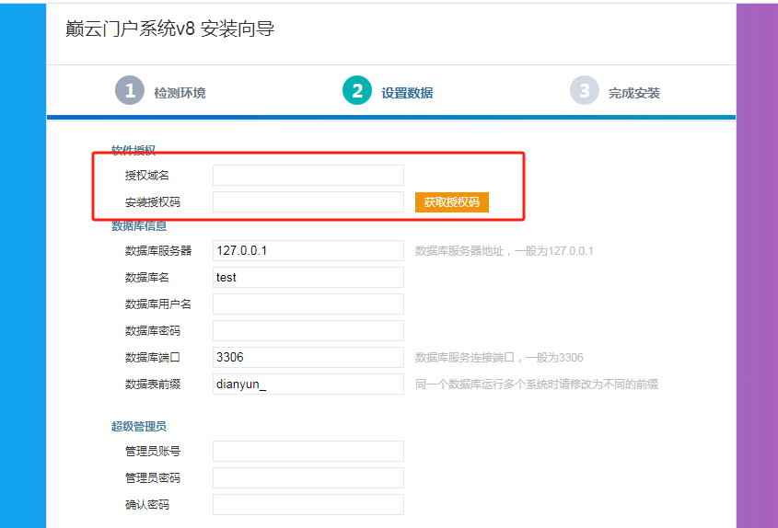Focus the 数据库用户名 input box
Screen dimensions: 778x528
tap(308, 304)
